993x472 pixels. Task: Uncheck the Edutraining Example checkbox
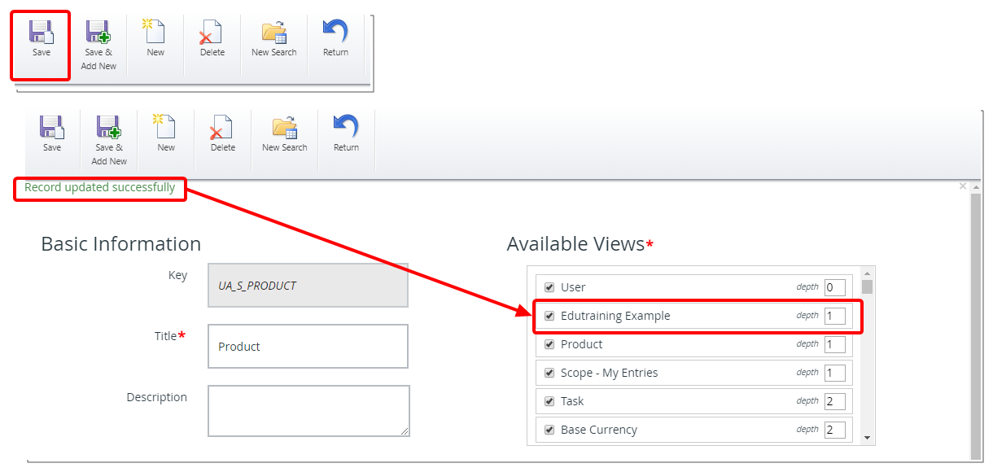(x=549, y=316)
